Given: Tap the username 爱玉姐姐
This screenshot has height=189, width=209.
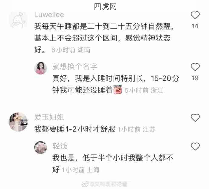Looking at the screenshot, I should coord(49,117).
